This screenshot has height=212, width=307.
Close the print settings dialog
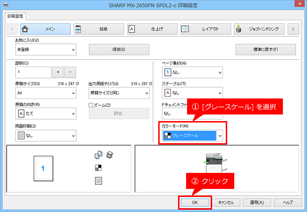[x=299, y=4]
